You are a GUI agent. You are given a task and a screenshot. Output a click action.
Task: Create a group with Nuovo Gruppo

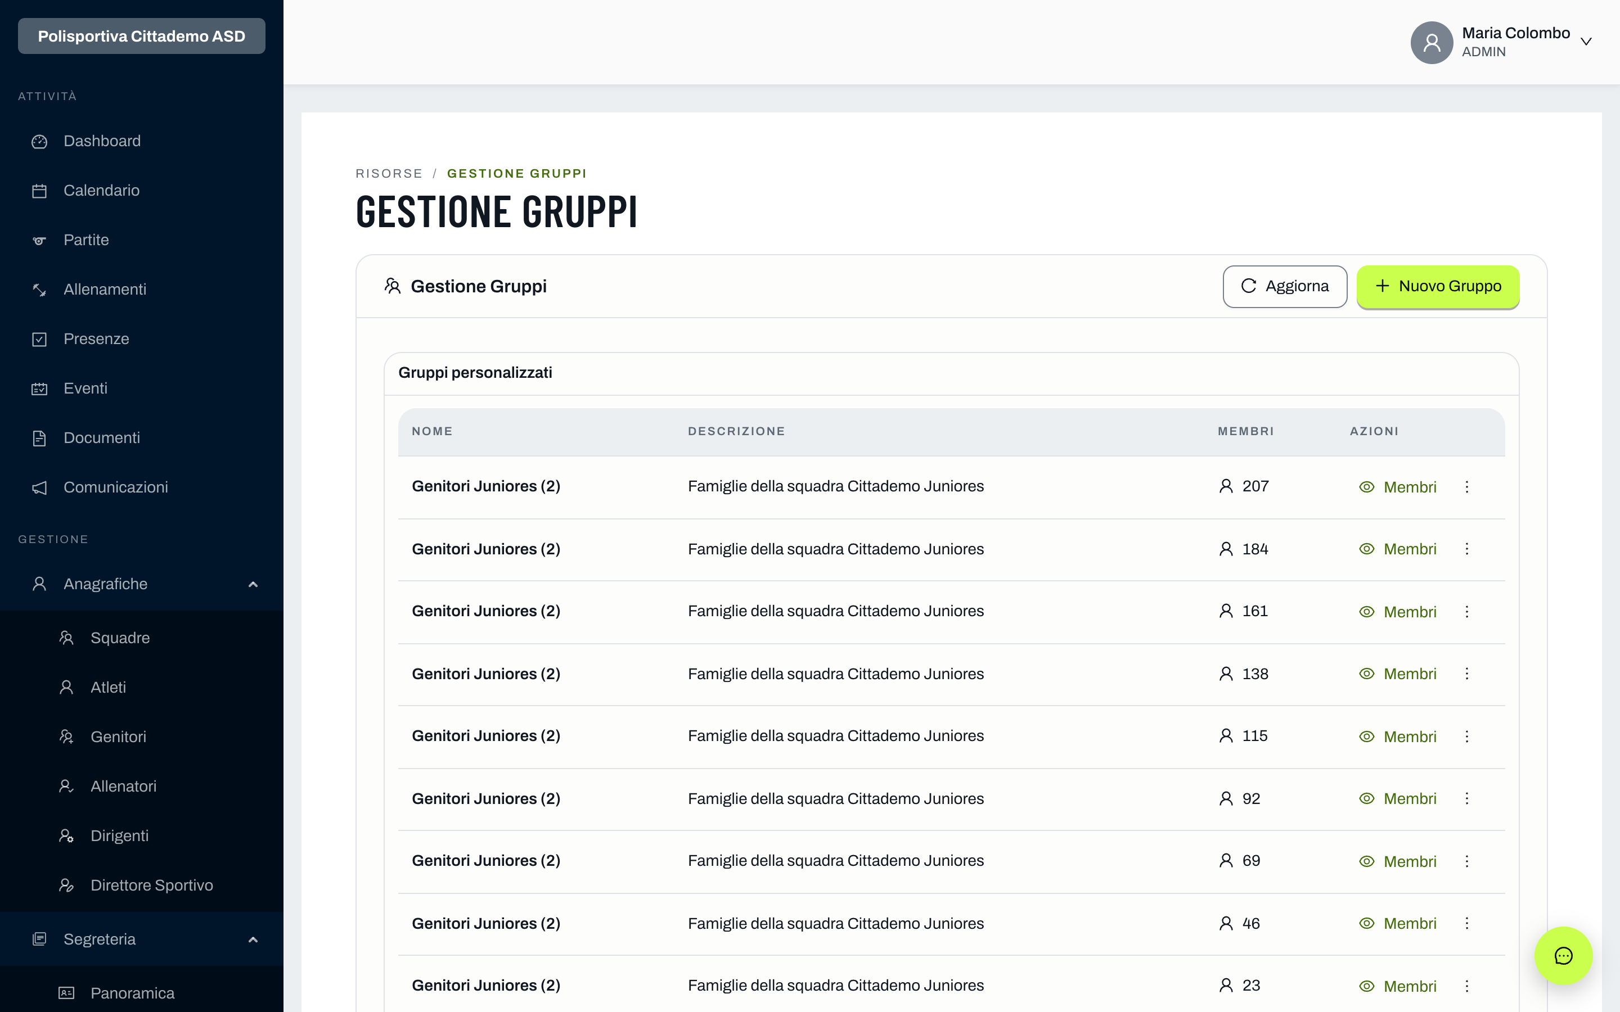tap(1438, 287)
